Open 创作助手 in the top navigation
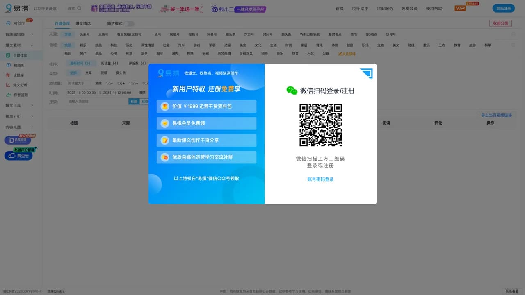This screenshot has width=525, height=295. click(360, 8)
